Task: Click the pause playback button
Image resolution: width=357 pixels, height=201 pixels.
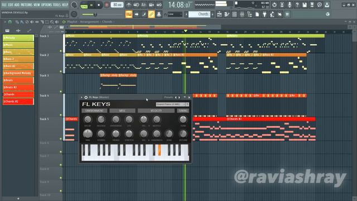Action: click(91, 5)
